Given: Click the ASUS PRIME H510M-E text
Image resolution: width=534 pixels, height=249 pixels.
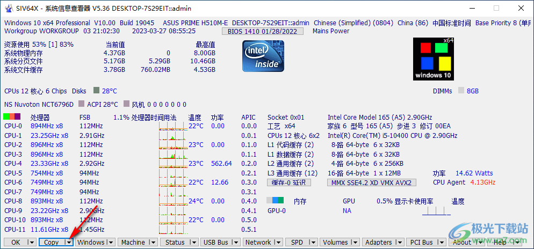Looking at the screenshot, I should coord(196,23).
